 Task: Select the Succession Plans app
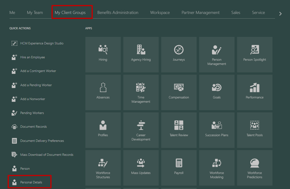(216, 130)
